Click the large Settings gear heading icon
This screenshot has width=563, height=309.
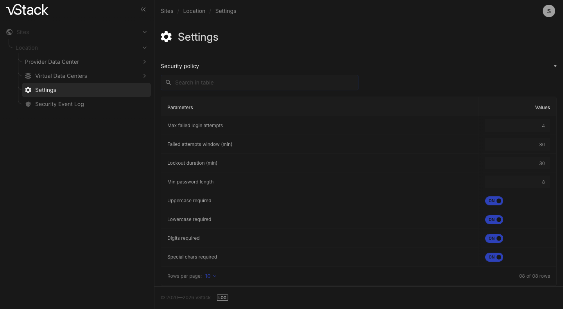[166, 37]
